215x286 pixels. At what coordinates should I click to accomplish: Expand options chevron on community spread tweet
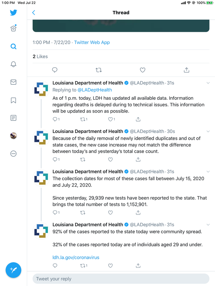pos(208,225)
